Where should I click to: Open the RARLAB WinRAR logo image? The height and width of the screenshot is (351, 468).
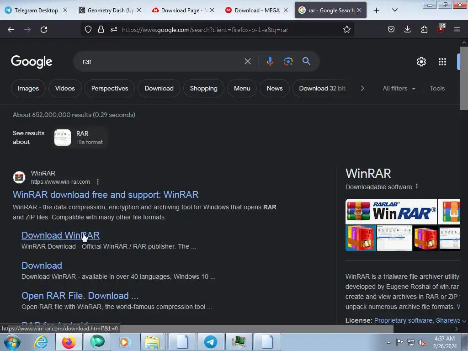pyautogui.click(x=391, y=212)
